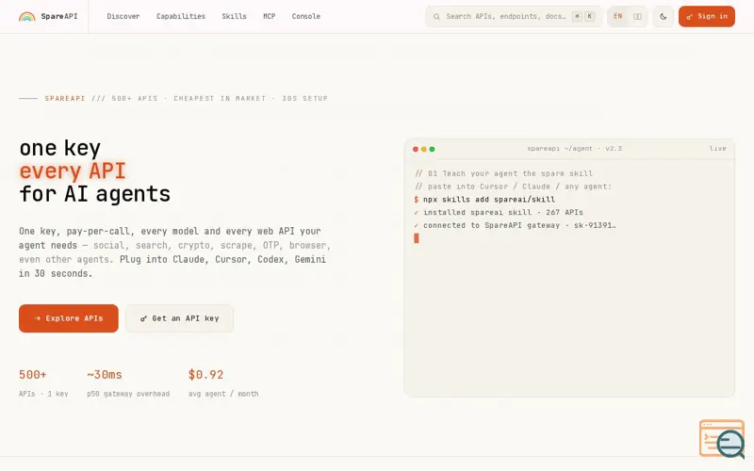Click the 'live' label in terminal header

[717, 149]
